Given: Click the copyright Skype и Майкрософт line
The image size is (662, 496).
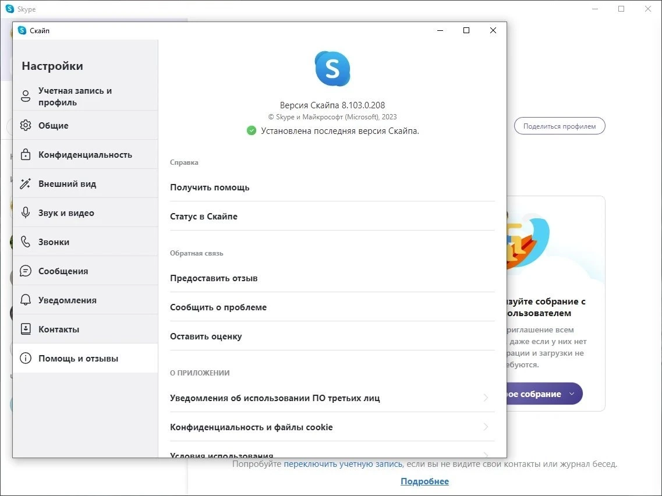Looking at the screenshot, I should click(x=332, y=117).
